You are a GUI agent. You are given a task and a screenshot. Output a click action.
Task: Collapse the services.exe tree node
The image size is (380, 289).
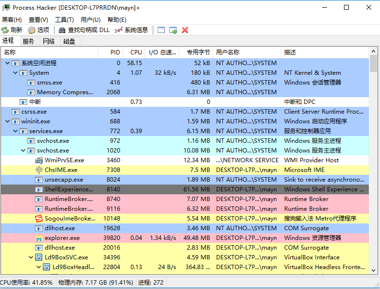[16, 131]
